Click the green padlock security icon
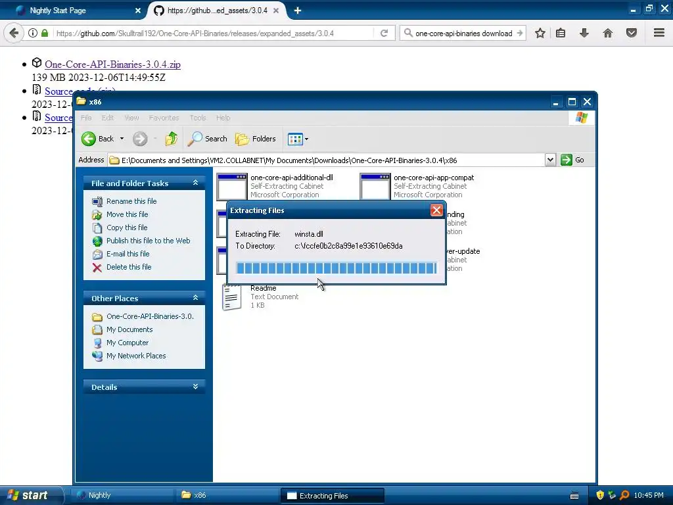Image resolution: width=673 pixels, height=505 pixels. pos(45,33)
